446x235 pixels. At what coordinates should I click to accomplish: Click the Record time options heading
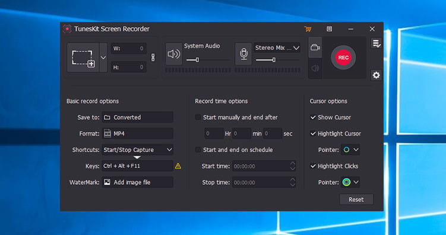tap(222, 101)
